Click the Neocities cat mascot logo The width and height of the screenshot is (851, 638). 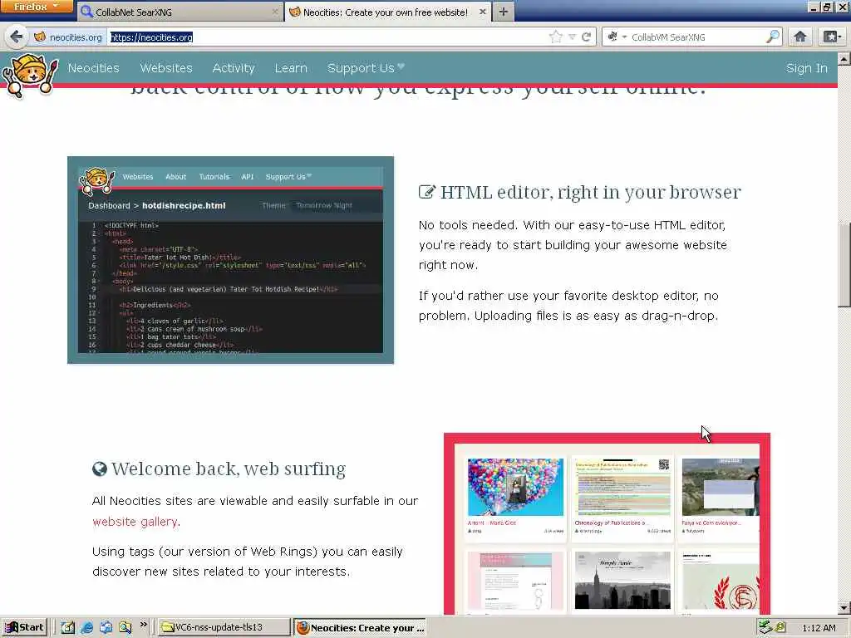[31, 76]
